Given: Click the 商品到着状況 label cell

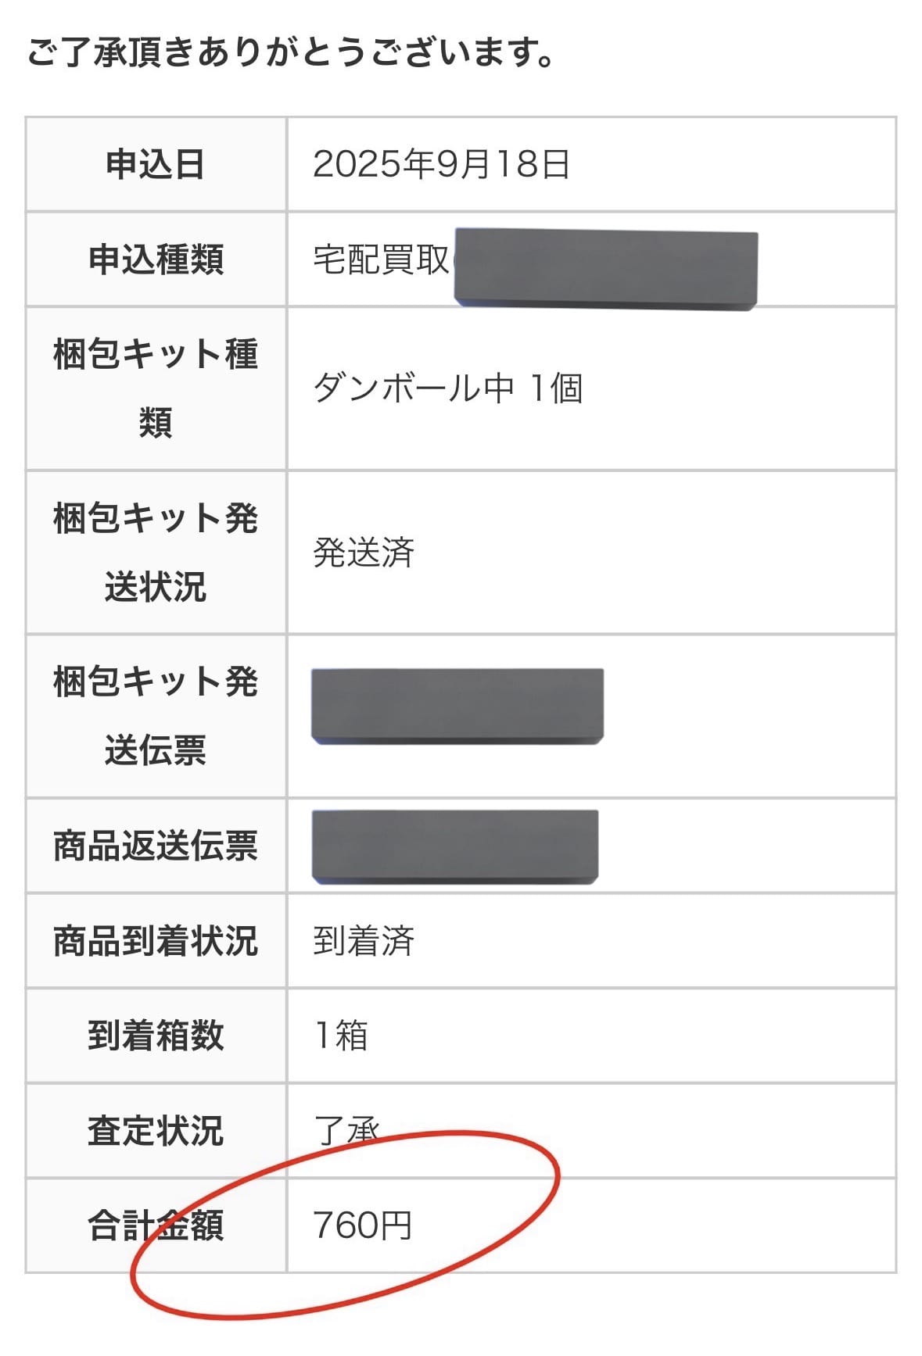Looking at the screenshot, I should 156,941.
